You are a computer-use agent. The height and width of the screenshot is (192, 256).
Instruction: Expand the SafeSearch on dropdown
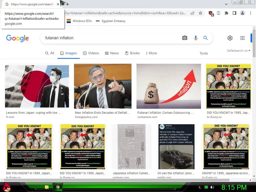pos(238,51)
